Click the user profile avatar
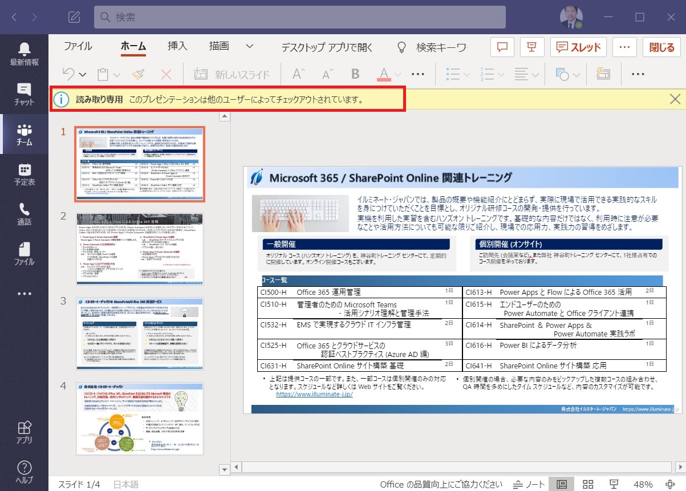Viewport: 686px width, 491px height. click(x=570, y=17)
